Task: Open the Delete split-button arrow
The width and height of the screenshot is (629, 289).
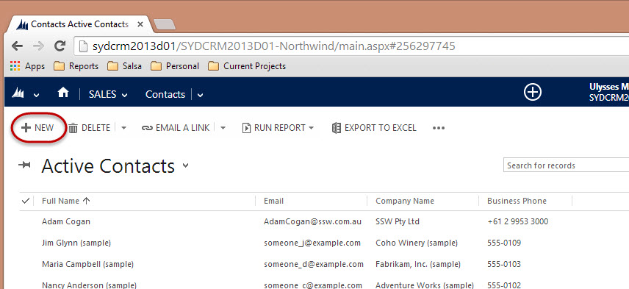Action: coord(123,128)
